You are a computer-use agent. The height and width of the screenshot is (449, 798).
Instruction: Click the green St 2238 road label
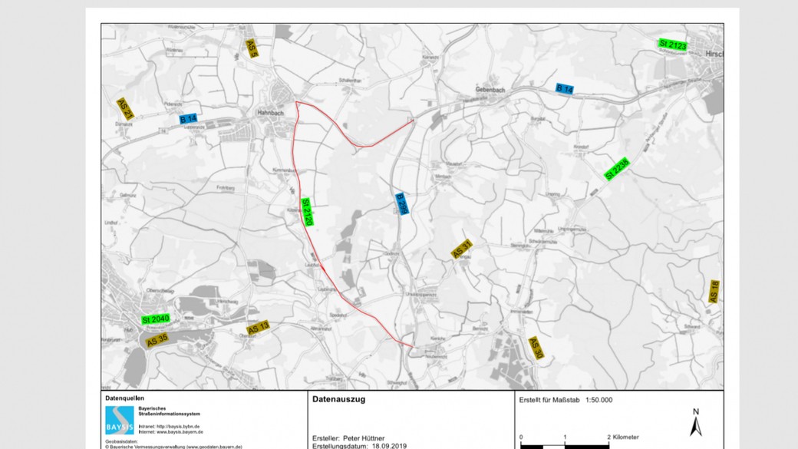(616, 169)
